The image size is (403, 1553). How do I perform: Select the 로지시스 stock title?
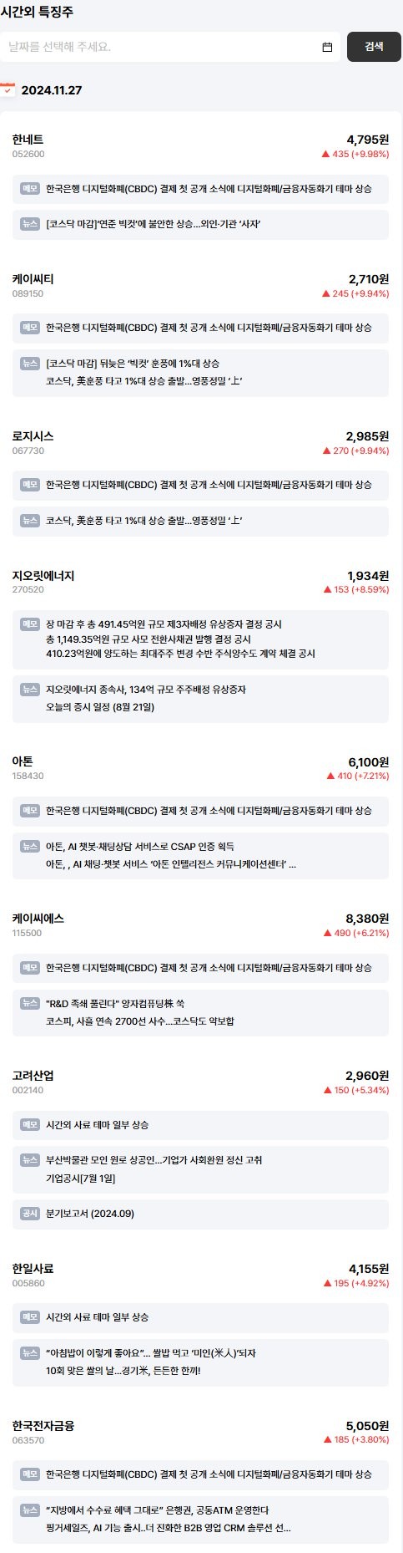(33, 436)
